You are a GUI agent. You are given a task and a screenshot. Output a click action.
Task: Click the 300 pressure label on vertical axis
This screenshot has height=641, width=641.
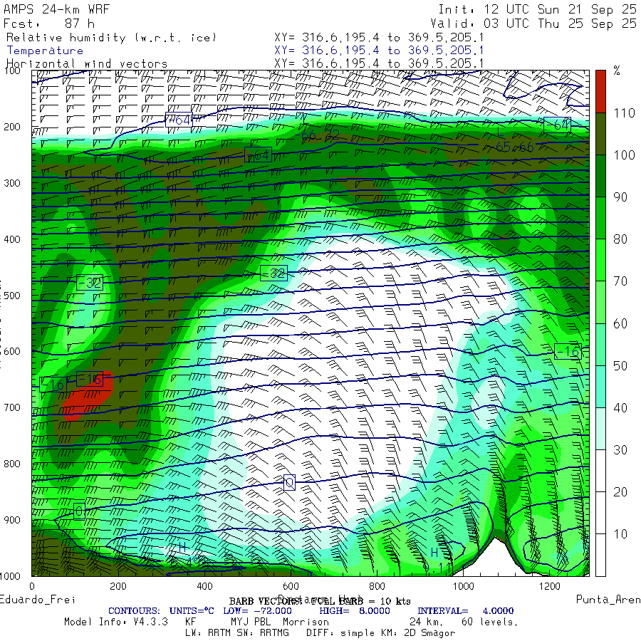click(x=12, y=183)
